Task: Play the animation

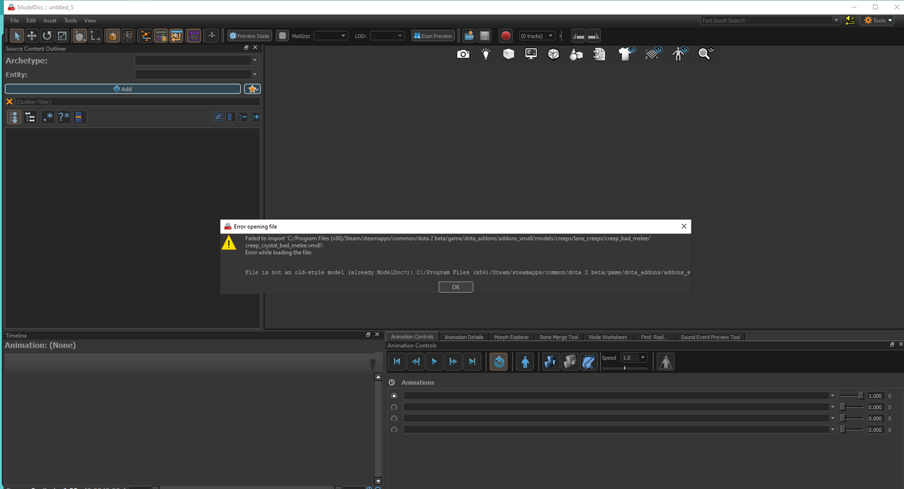Action: click(434, 362)
